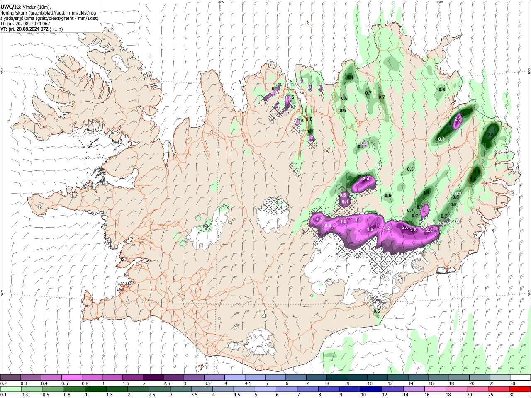Click the bottom-row swatch between 25 and 30

[498, 389]
